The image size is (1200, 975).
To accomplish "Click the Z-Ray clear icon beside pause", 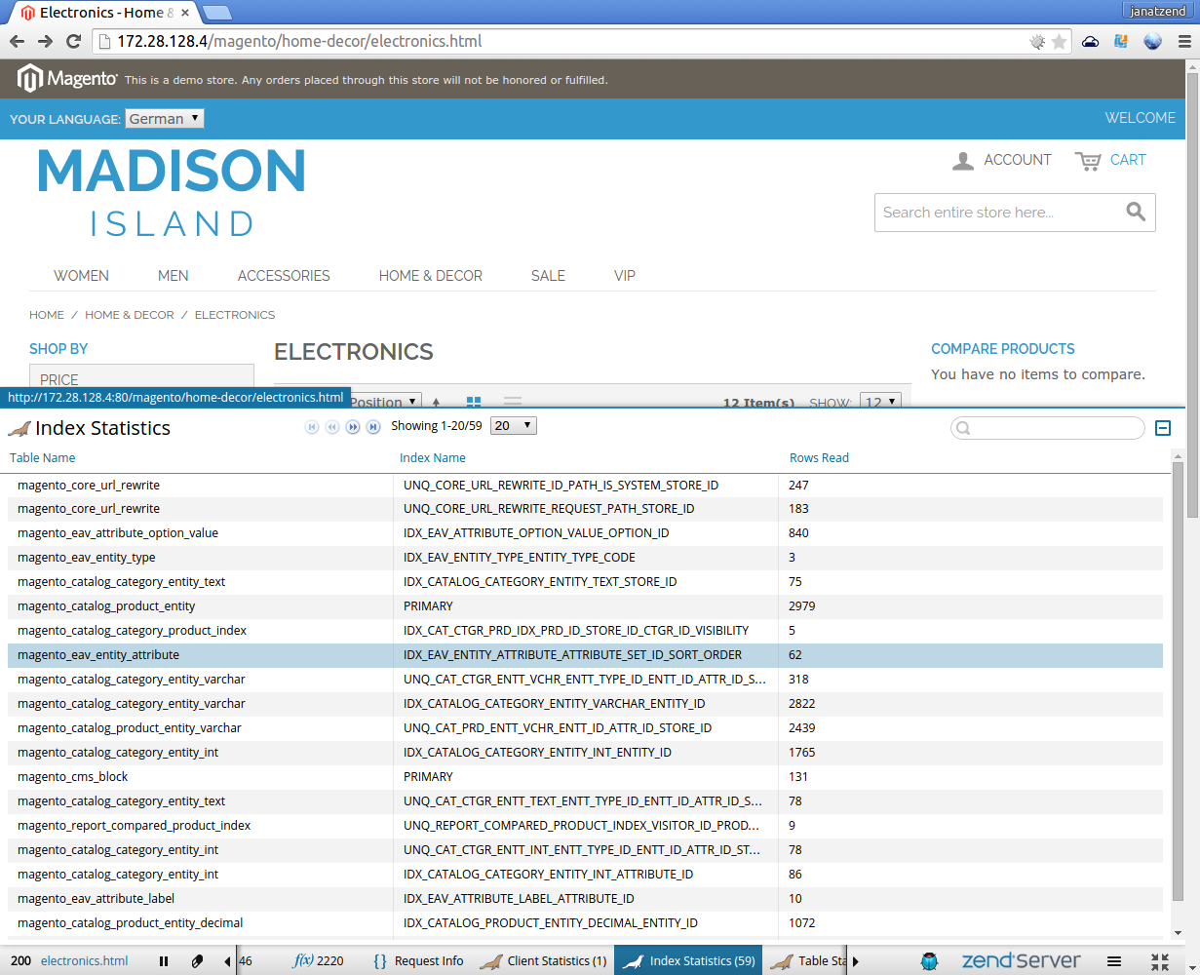I will tap(198, 961).
